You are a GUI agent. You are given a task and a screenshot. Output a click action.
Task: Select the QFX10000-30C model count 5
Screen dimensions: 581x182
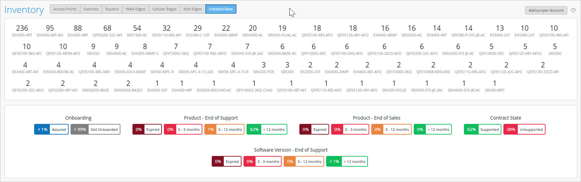point(491,49)
